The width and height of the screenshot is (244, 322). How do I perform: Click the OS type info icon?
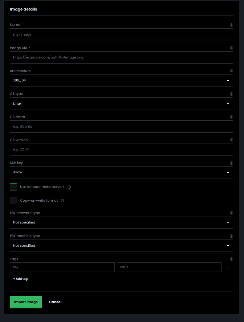pyautogui.click(x=231, y=94)
